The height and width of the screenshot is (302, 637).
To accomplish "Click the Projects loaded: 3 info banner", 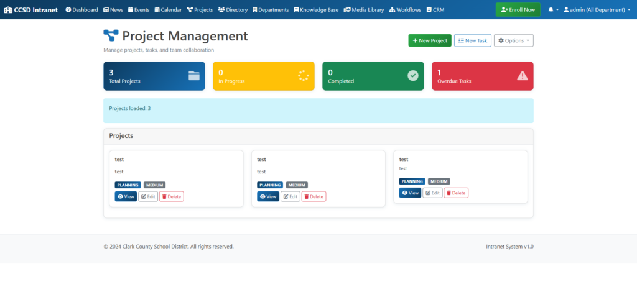I will (x=318, y=110).
